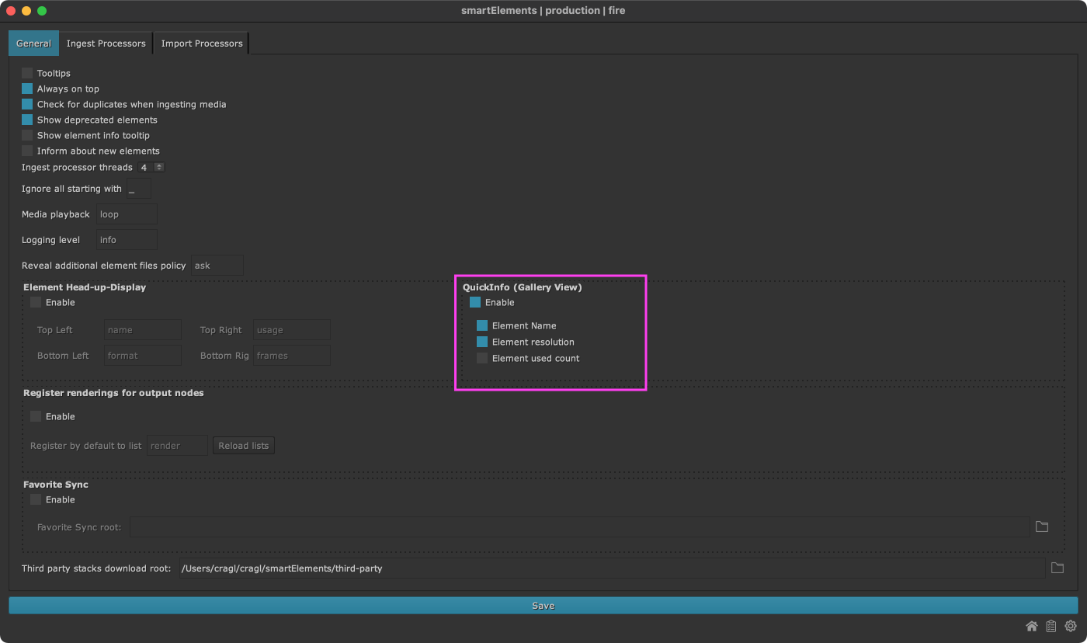The image size is (1087, 643).
Task: Open the Media playback dropdown
Action: coord(127,214)
